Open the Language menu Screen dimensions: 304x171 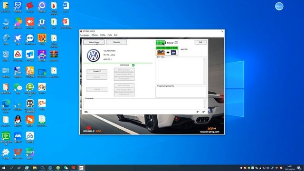[x=85, y=35]
